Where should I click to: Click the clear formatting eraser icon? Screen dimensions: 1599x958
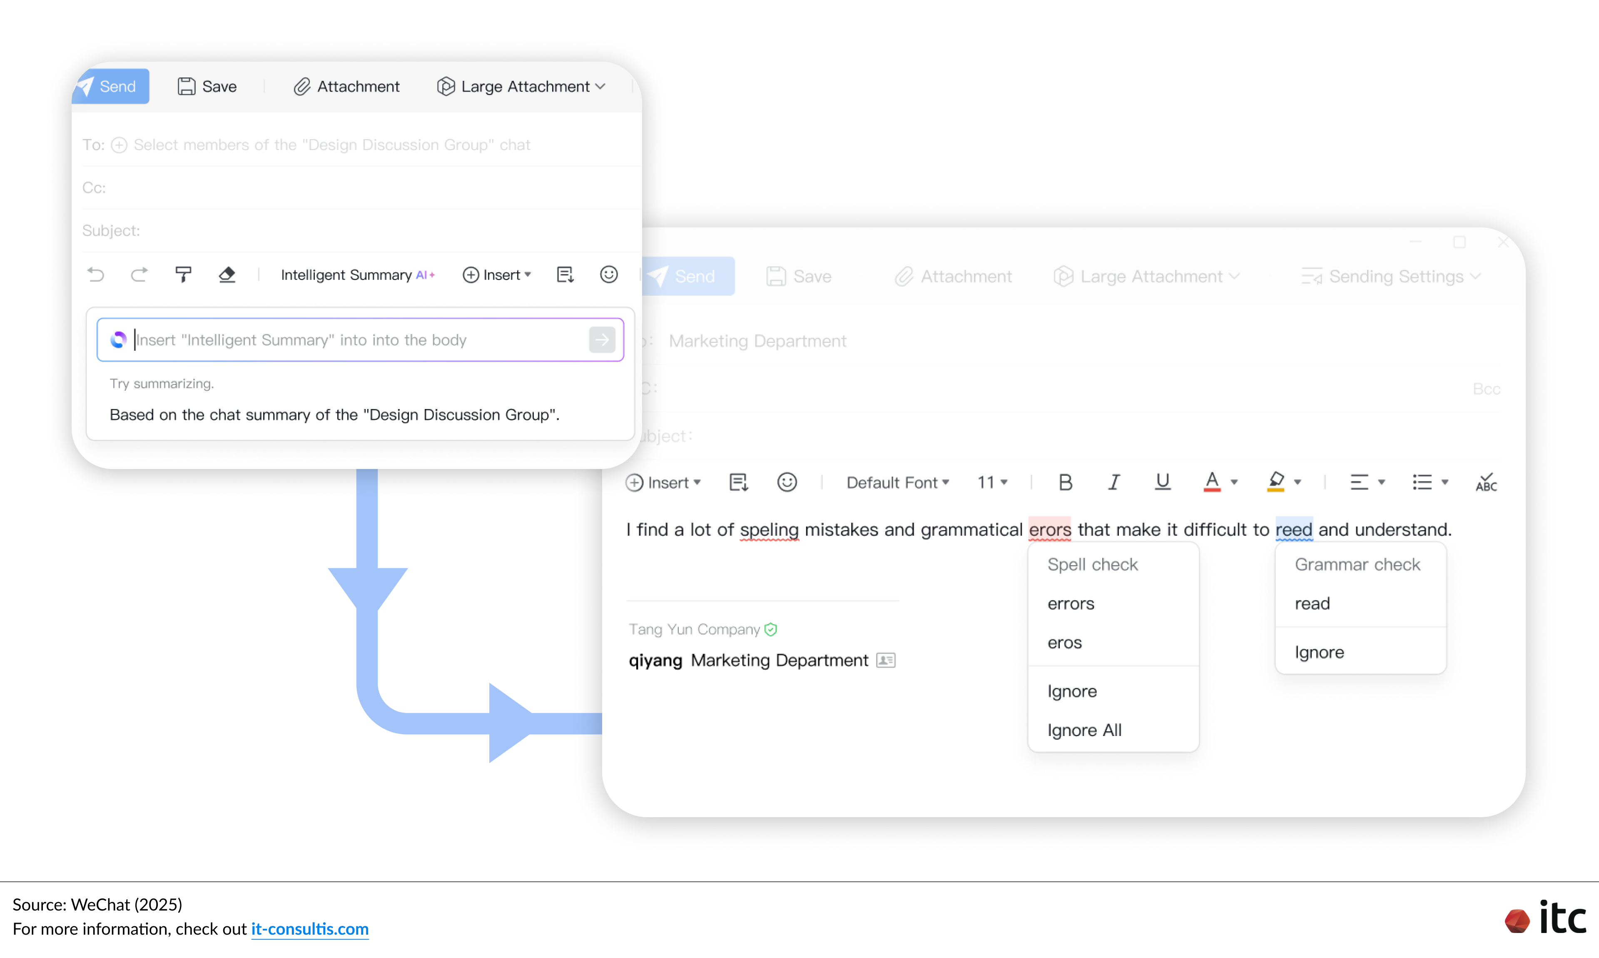[228, 275]
